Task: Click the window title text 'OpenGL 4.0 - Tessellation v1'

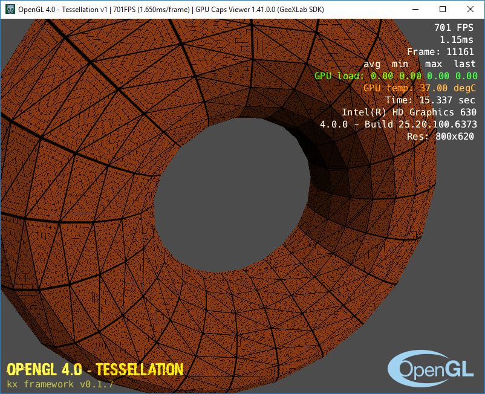Action: (62, 10)
